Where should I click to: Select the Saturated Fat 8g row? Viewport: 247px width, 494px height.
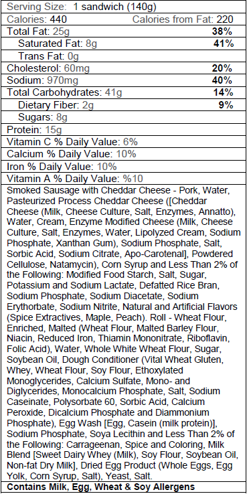pos(123,44)
